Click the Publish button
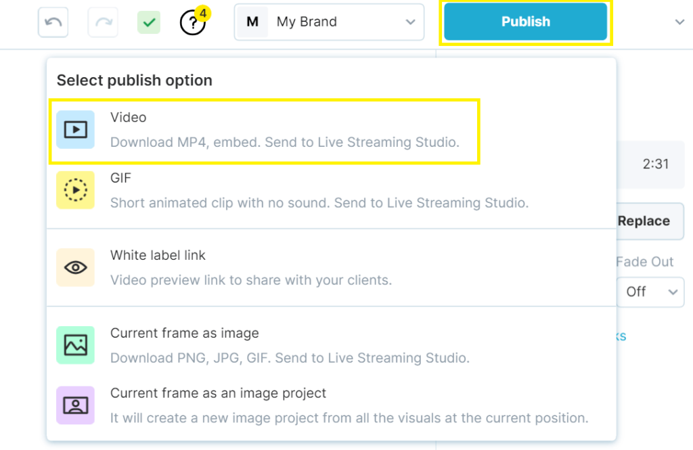Image resolution: width=693 pixels, height=450 pixels. tap(525, 22)
